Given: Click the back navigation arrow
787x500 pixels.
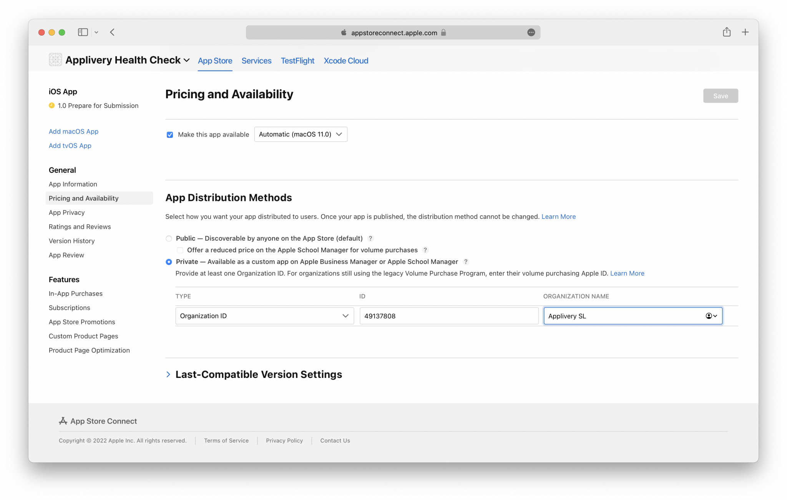Looking at the screenshot, I should (112, 32).
